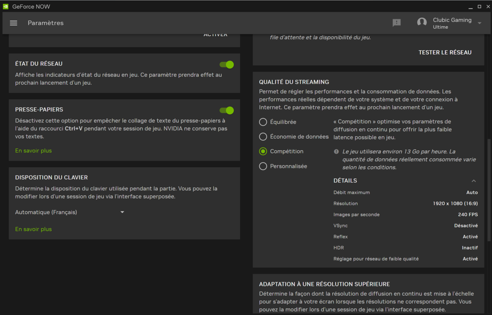Click the Qualité du streaming heading
The height and width of the screenshot is (315, 492).
[x=294, y=82]
